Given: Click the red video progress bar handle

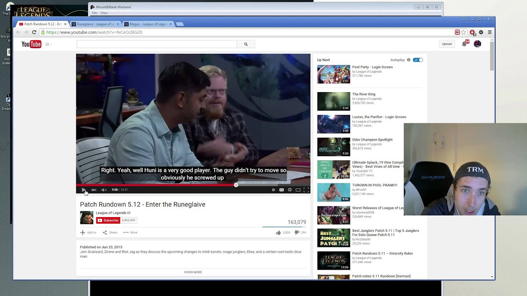Looking at the screenshot, I should [x=236, y=185].
